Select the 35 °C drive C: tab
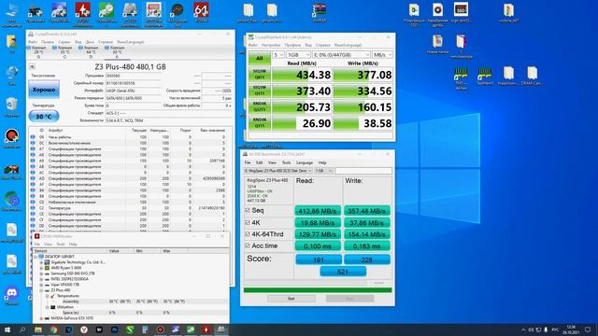 [63, 52]
